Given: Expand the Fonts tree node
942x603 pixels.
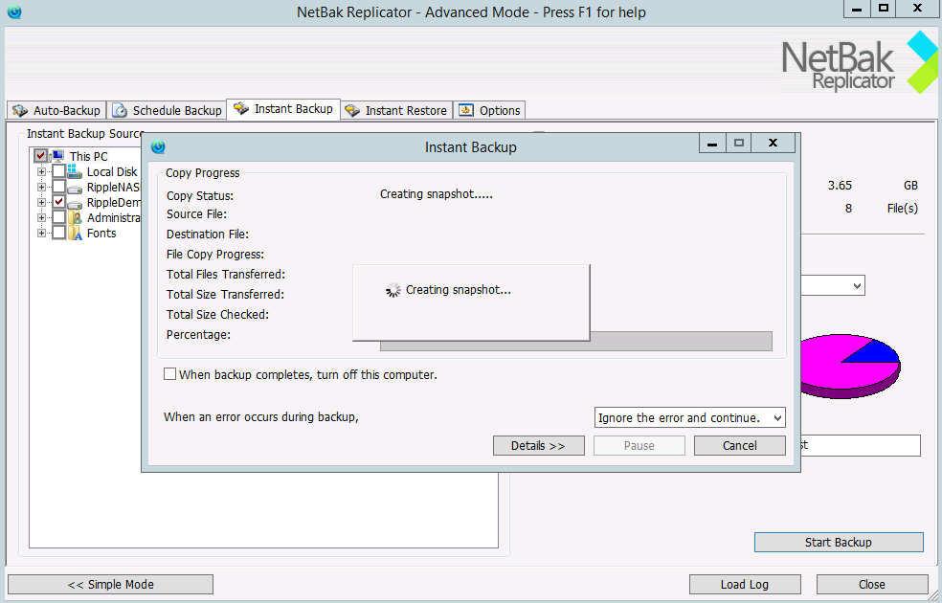Looking at the screenshot, I should click(x=41, y=233).
